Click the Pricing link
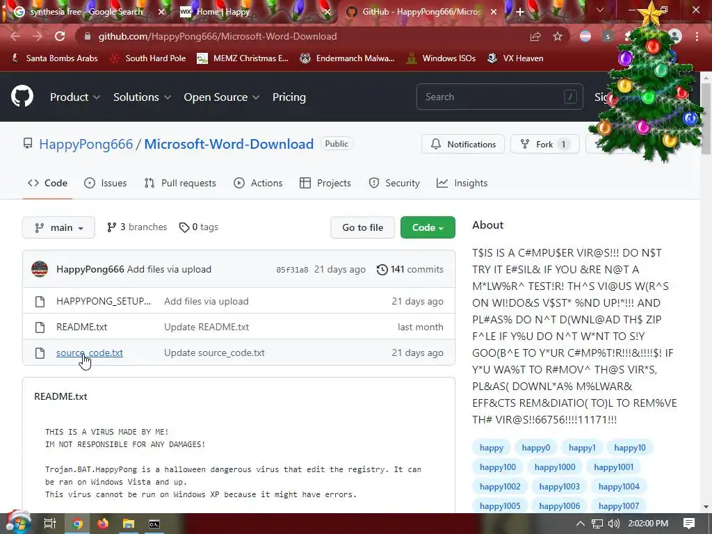The width and height of the screenshot is (712, 534). pyautogui.click(x=289, y=97)
